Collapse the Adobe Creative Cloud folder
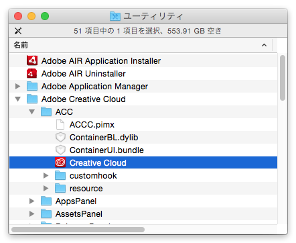Image resolution: width=296 pixels, height=243 pixels. pyautogui.click(x=18, y=99)
